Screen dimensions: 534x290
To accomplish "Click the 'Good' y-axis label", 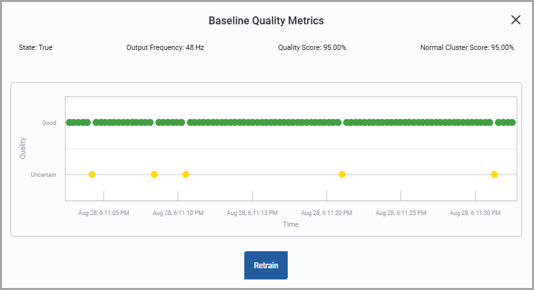I will (49, 123).
